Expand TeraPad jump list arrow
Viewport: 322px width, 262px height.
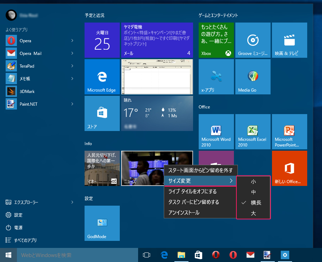[x=72, y=66]
